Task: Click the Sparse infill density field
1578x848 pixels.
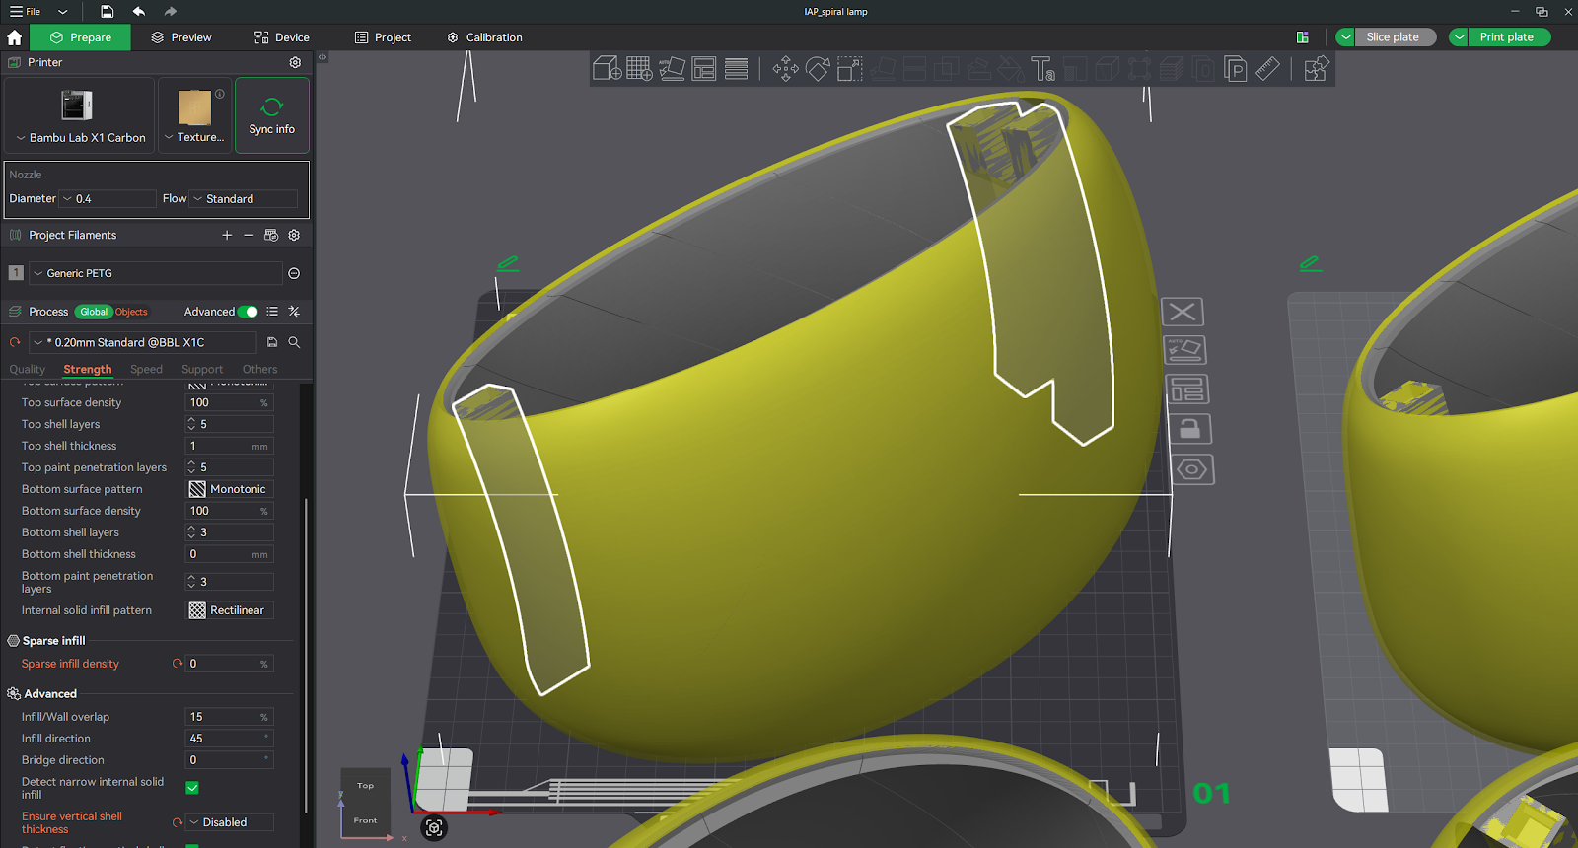Action: tap(229, 664)
